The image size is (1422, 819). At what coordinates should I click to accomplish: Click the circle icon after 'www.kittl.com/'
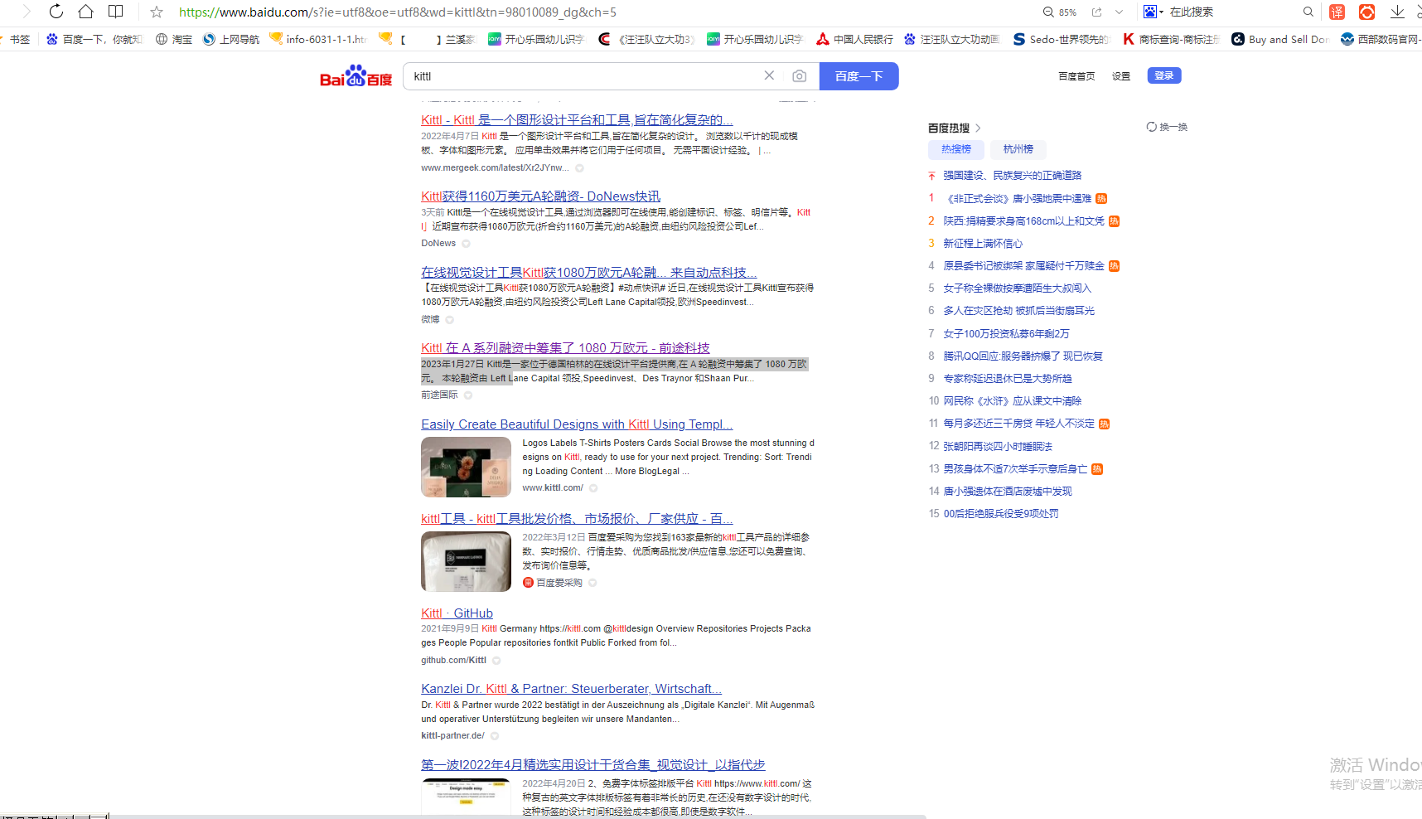pyautogui.click(x=593, y=488)
